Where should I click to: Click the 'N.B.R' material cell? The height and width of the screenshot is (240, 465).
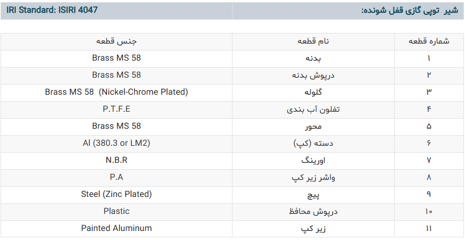click(117, 160)
